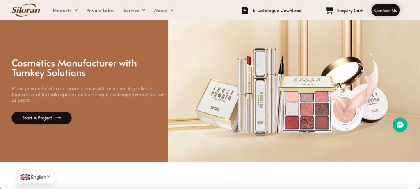Click the E-Catalogue download file icon
The image size is (420, 189).
(x=244, y=10)
